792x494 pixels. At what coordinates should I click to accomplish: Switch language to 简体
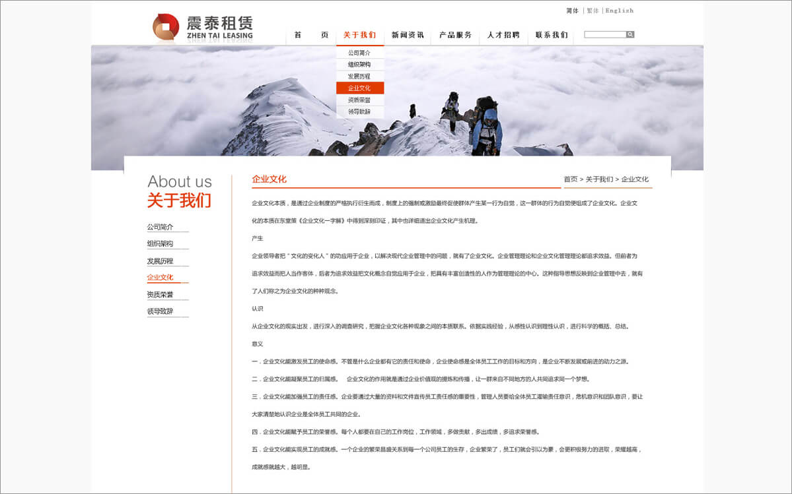(572, 11)
